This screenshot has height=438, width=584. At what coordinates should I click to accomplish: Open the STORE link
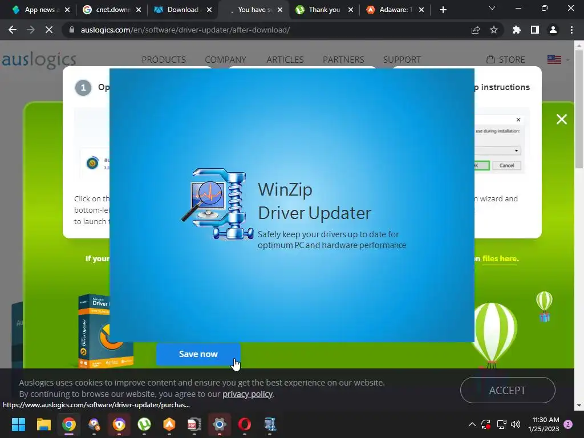pos(505,59)
